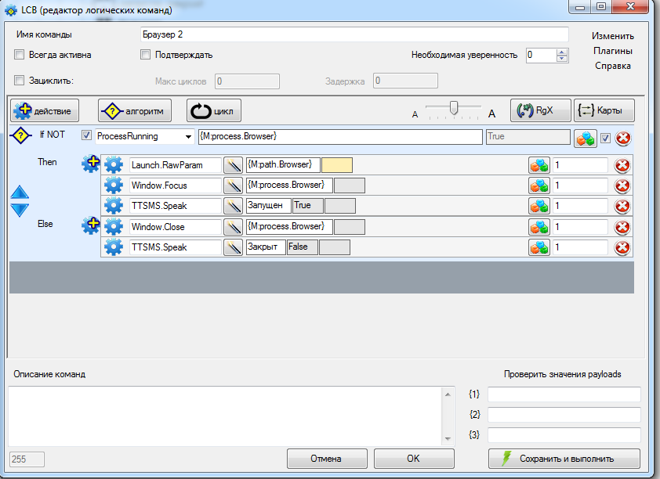This screenshot has width=660, height=479.
Task: Click the wand icon next to Window.Focus
Action: pos(233,185)
